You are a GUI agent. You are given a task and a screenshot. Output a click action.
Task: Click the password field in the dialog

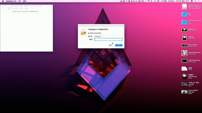pos(108,40)
